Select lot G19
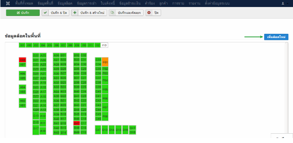293x143 pixels. (36, 116)
